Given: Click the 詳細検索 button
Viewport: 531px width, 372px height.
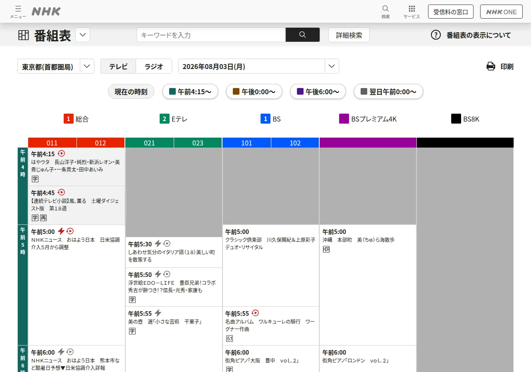Looking at the screenshot, I should coord(349,35).
